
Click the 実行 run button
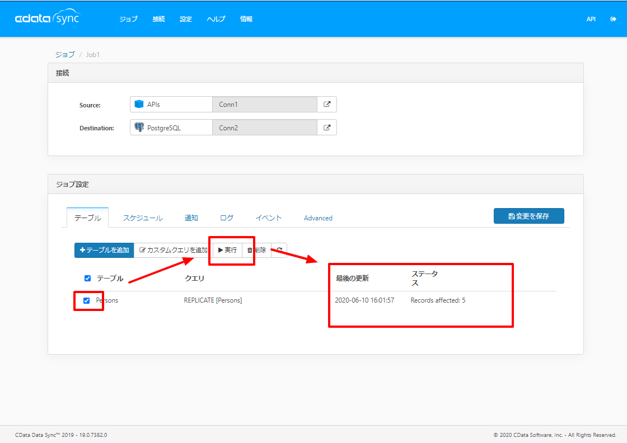(227, 250)
